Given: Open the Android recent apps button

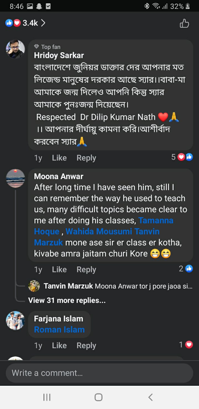Looking at the screenshot, I should coord(47,397).
